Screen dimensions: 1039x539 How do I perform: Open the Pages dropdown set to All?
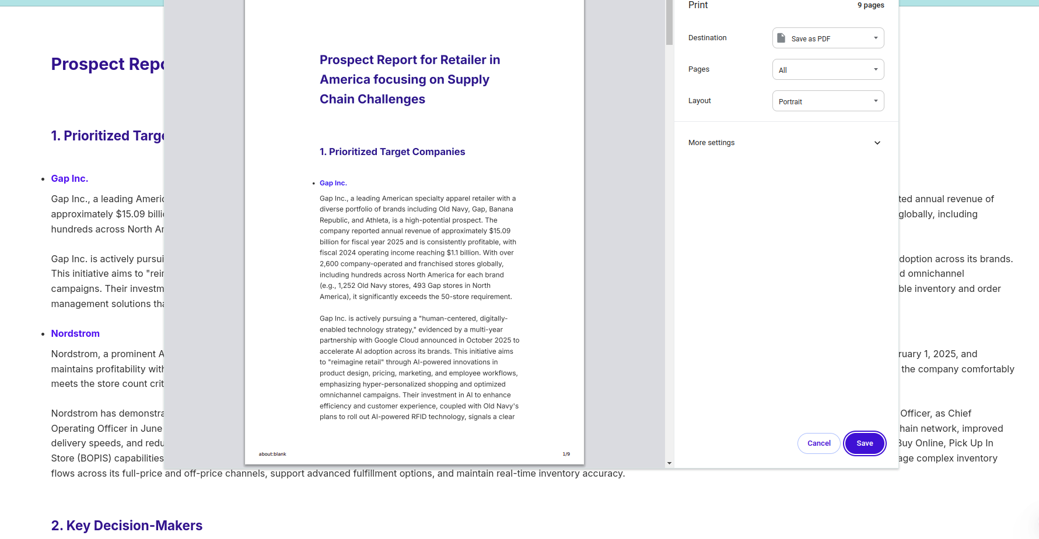pos(828,69)
